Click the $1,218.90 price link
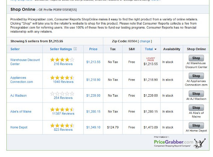Viewport: 213px width, 157px height. coord(93,80)
